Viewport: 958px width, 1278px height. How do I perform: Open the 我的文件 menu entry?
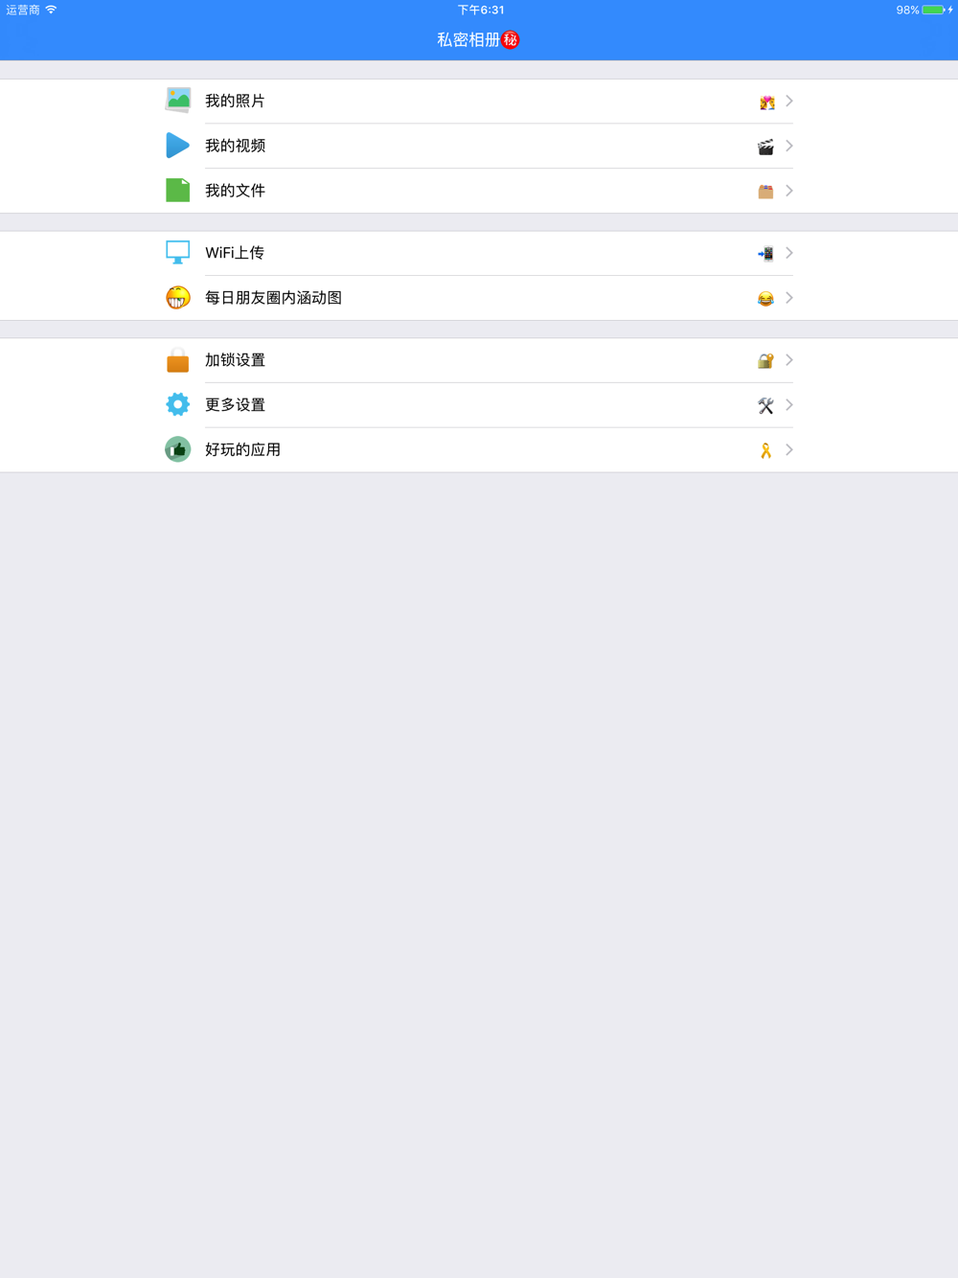pos(479,191)
